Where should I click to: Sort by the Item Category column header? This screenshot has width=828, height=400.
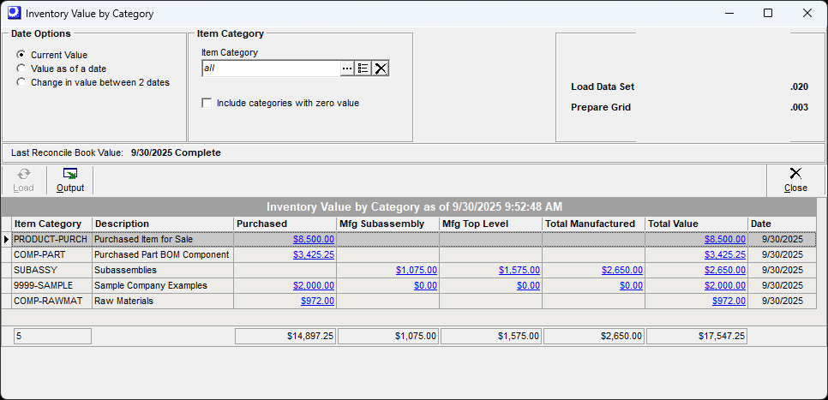tap(51, 224)
